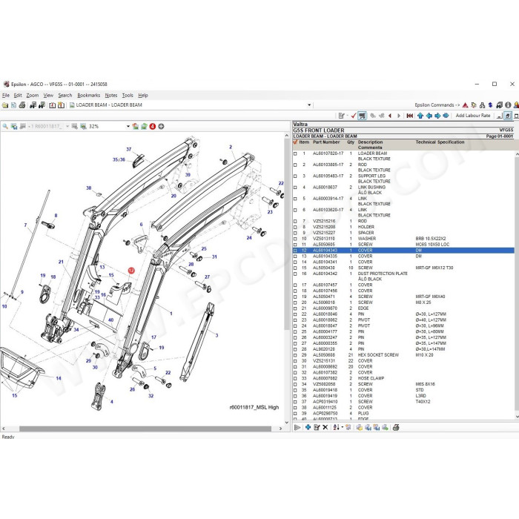Click the red first-page skip-back icon
The height and width of the screenshot is (519, 519).
(410, 116)
